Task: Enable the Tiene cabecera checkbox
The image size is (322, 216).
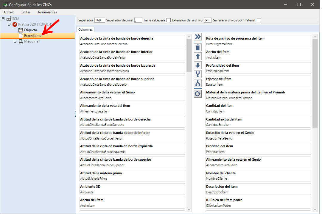Action: pos(169,20)
